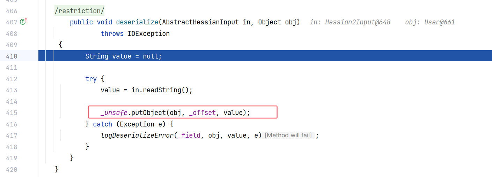This screenshot has width=492, height=177.
Task: Click the inline debug value Hessian2Input@648
Action: pyautogui.click(x=357, y=22)
